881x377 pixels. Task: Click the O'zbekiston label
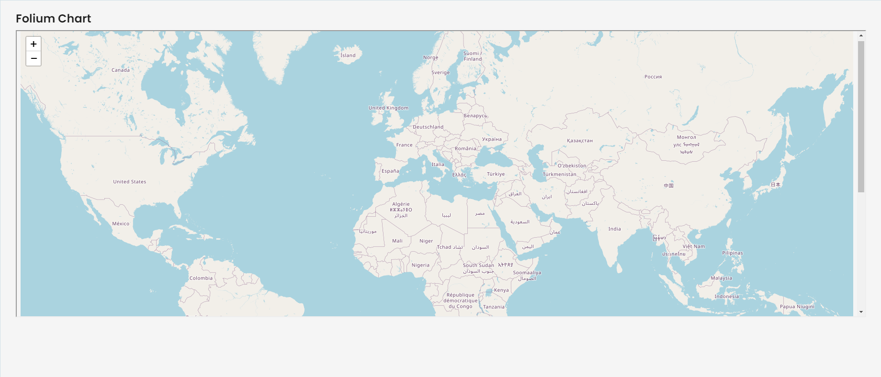(x=572, y=166)
